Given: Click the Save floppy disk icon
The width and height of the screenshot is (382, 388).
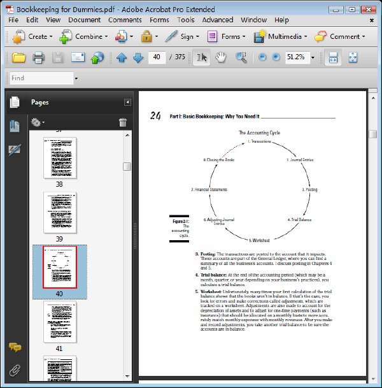Looking at the screenshot, I should [x=57, y=57].
